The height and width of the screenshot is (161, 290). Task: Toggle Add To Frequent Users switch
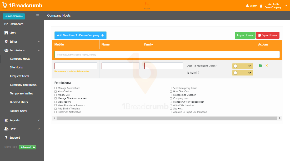tap(242, 66)
